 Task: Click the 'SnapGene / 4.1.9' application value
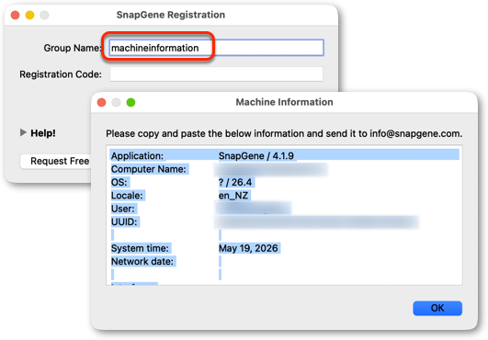pos(256,156)
